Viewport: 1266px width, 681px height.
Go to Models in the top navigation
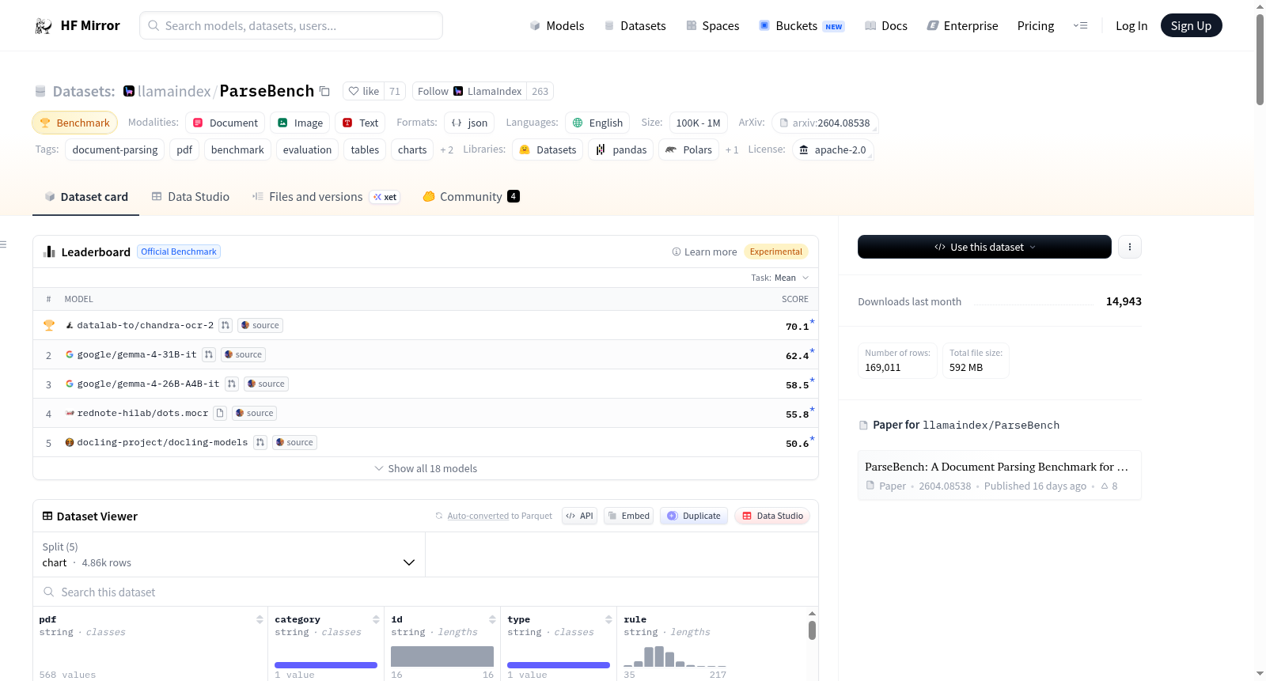(x=557, y=25)
